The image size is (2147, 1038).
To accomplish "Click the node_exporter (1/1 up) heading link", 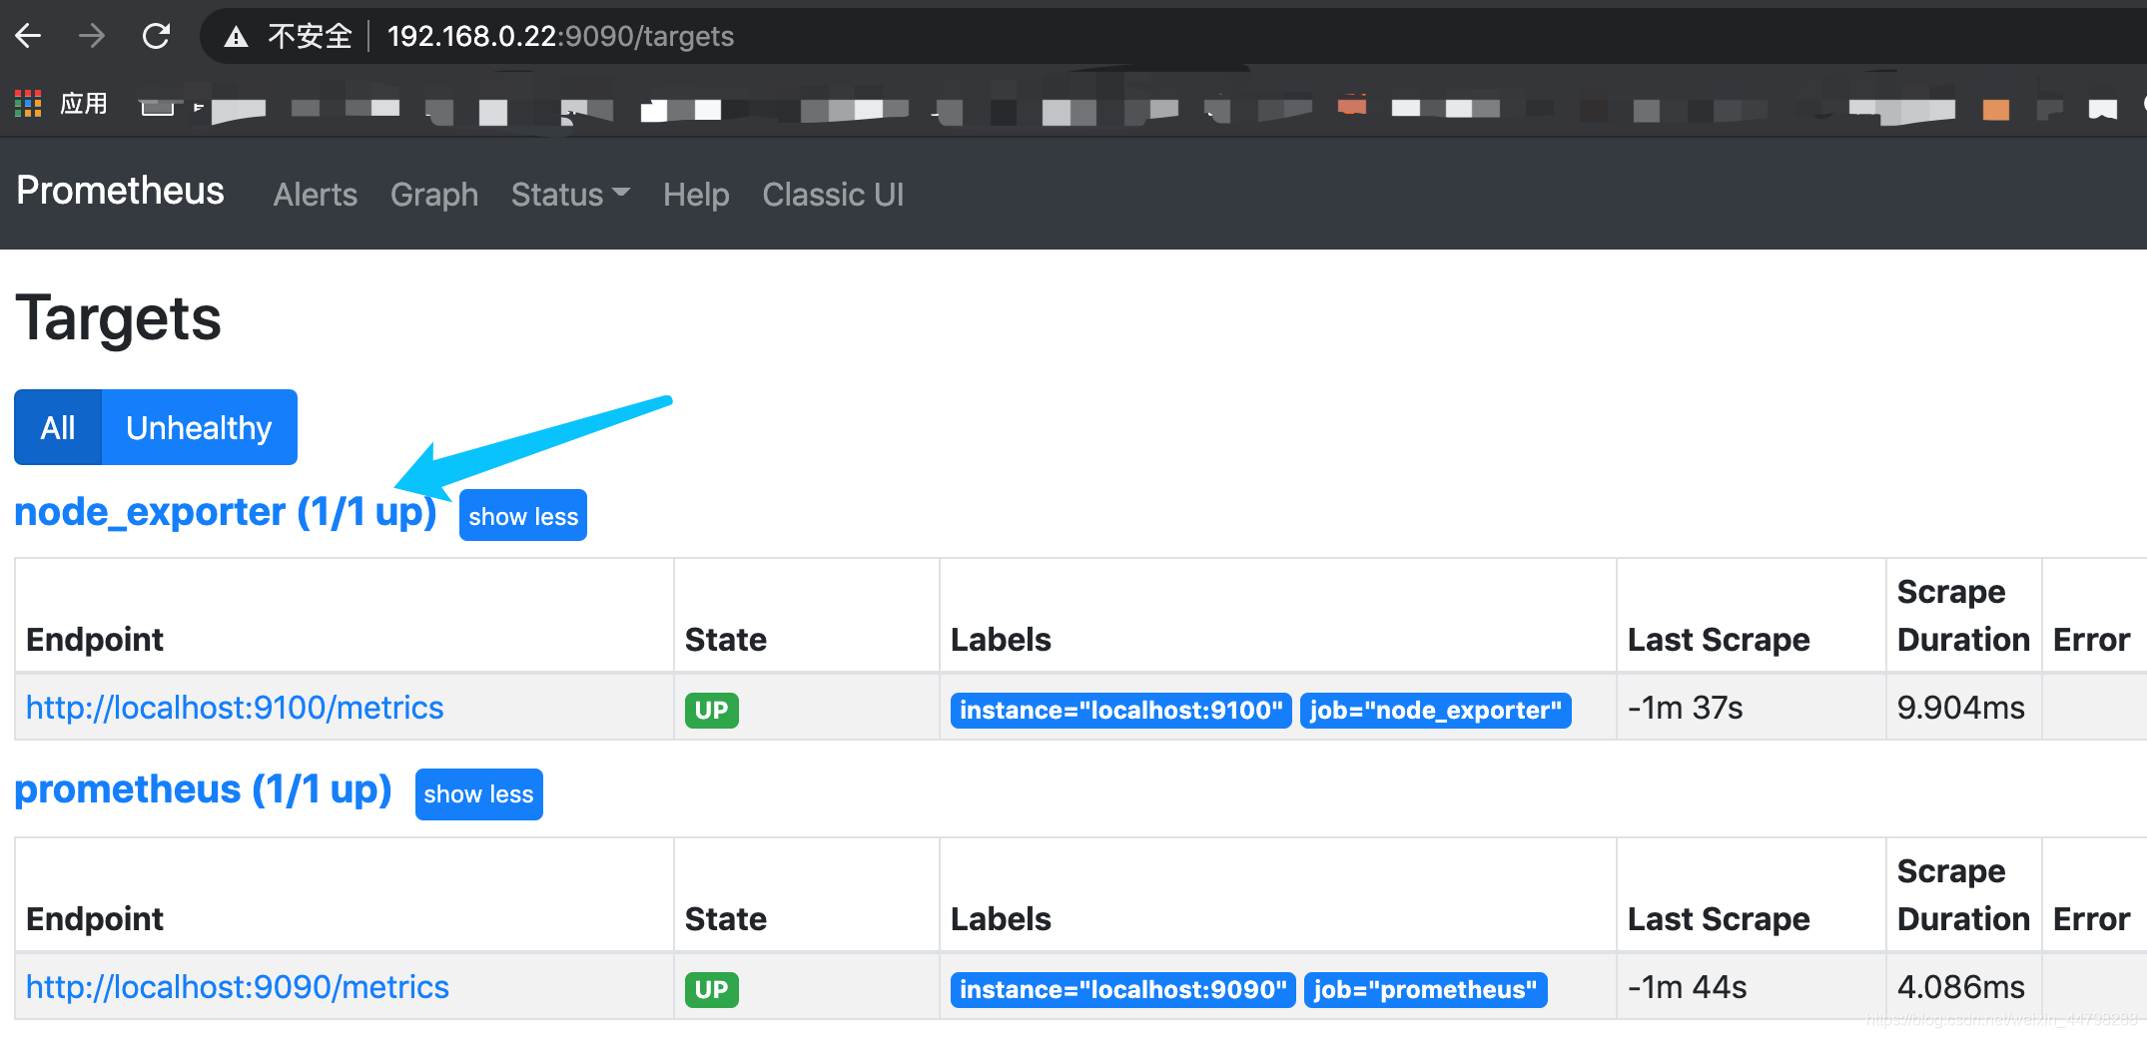I will point(226,512).
